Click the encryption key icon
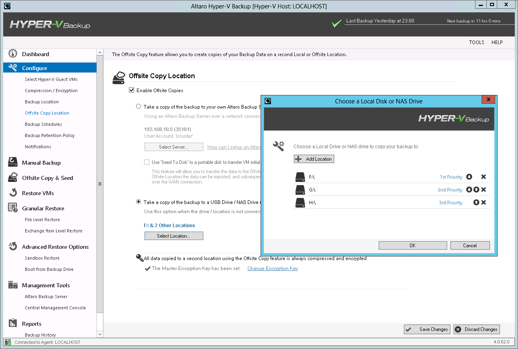 coord(140,258)
